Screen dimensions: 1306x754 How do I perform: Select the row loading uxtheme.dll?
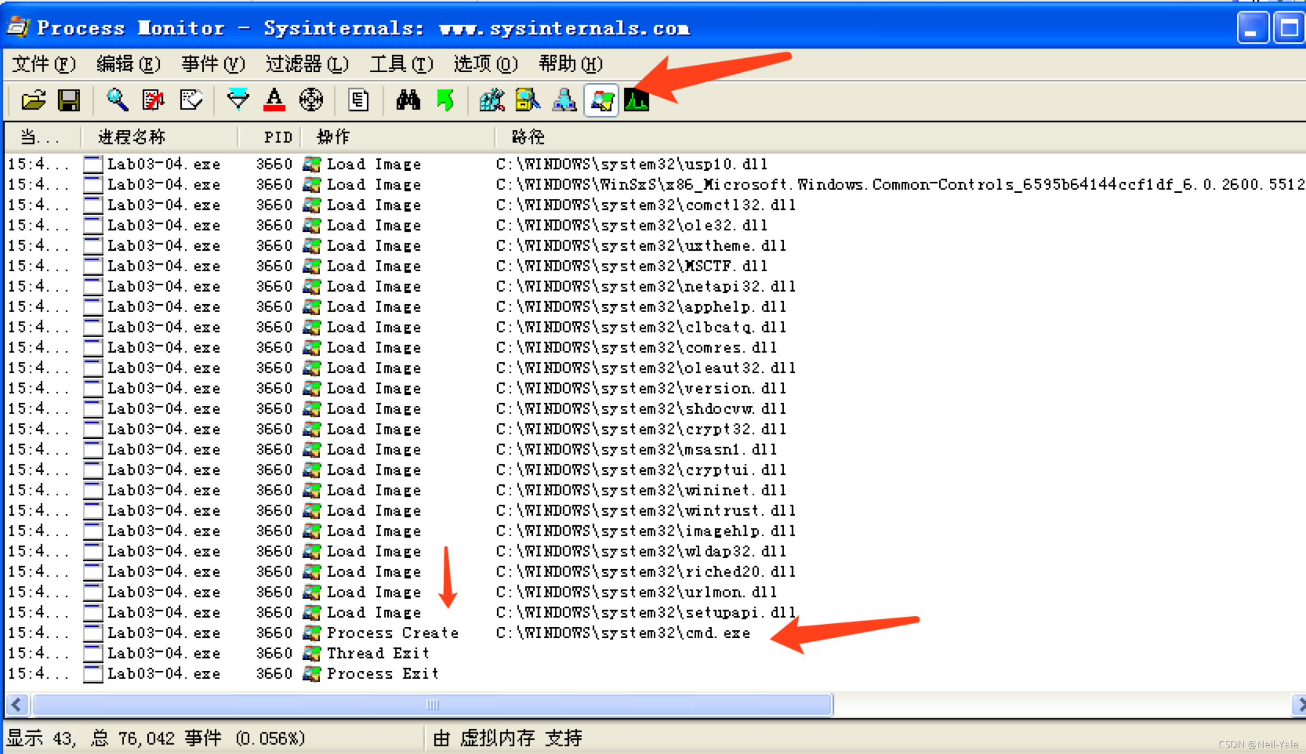tap(655, 246)
